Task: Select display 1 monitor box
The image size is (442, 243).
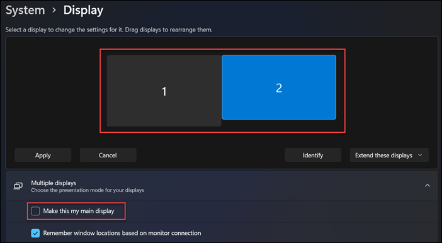Action: coord(164,91)
